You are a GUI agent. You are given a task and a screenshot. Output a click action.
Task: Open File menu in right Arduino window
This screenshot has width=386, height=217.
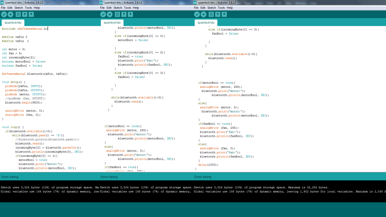[x=196, y=8]
